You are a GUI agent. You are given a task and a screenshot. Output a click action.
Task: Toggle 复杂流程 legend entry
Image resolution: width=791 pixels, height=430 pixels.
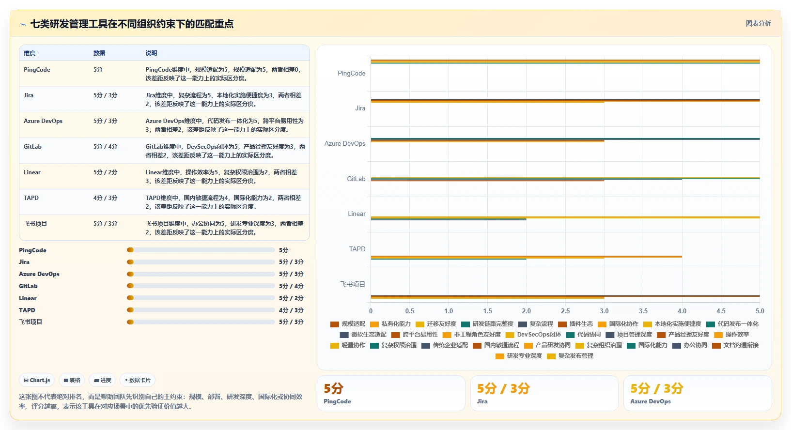coord(536,324)
